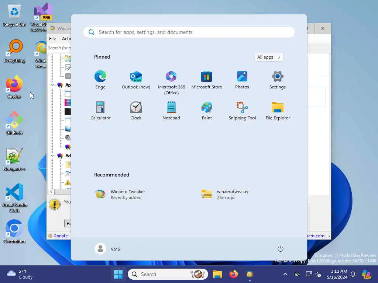Show All apps list

269,57
